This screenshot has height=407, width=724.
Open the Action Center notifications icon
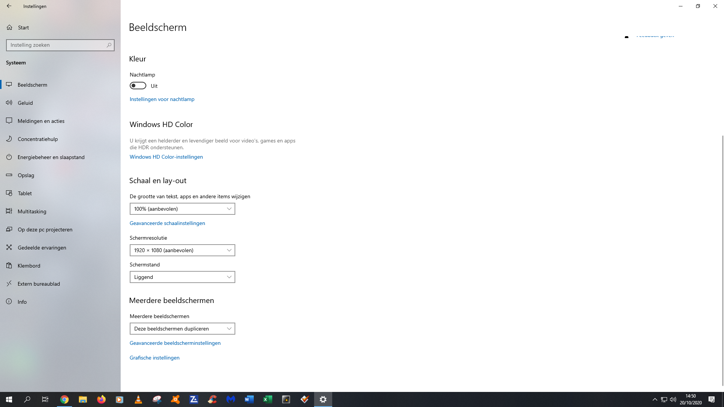tap(712, 399)
